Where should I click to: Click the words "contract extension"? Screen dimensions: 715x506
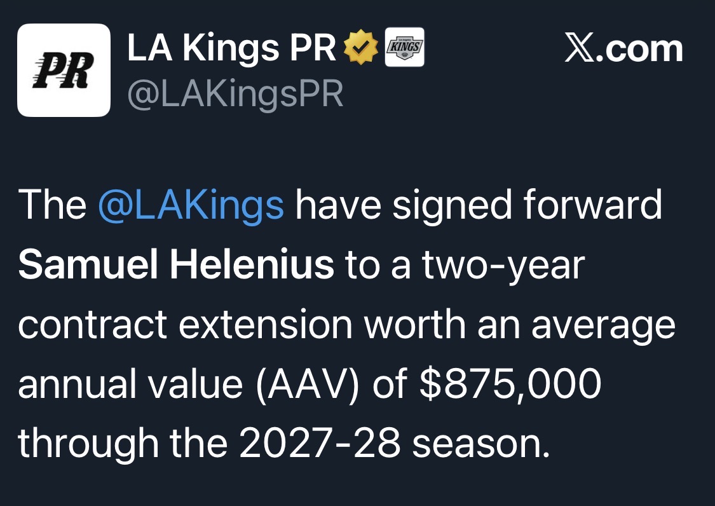(185, 325)
